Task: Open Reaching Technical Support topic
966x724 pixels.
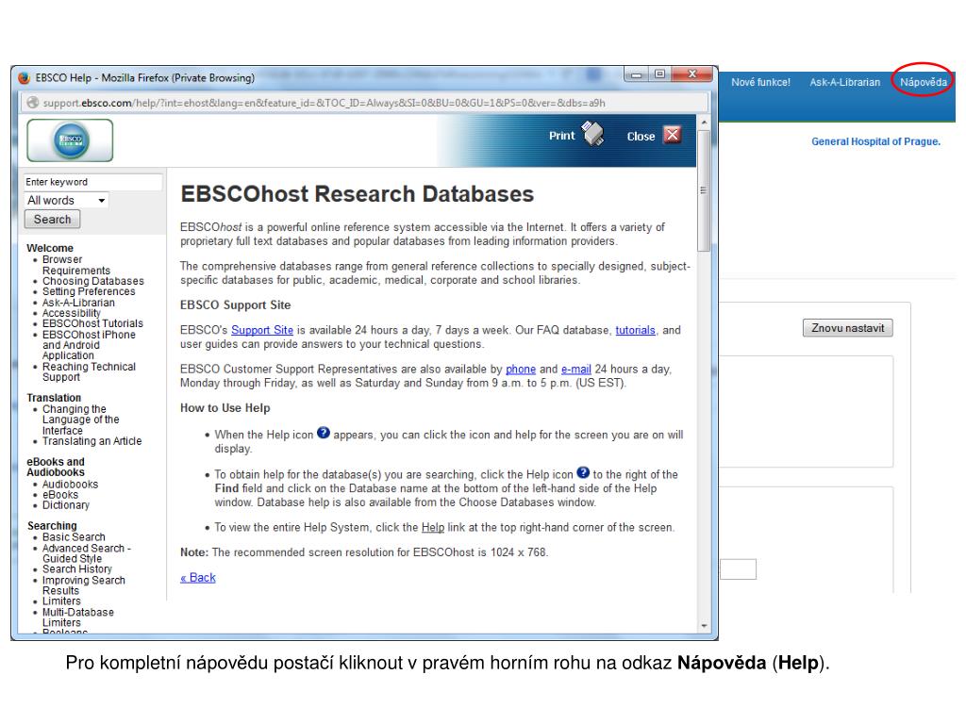Action: pyautogui.click(x=89, y=371)
